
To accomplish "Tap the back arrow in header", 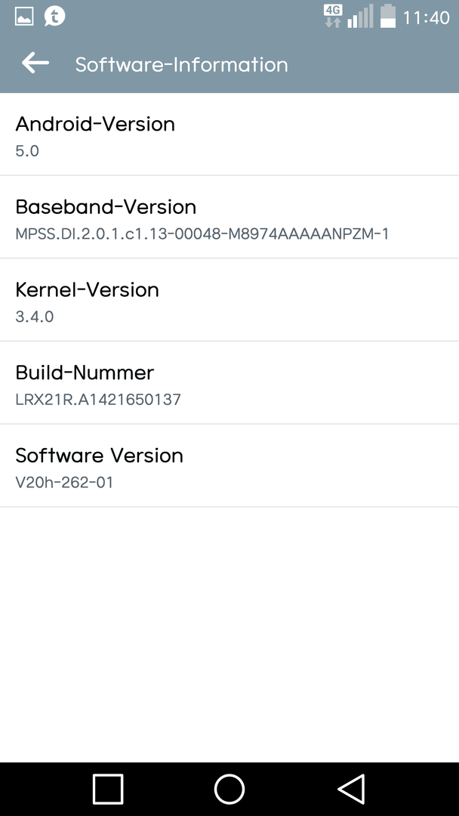I will click(35, 63).
